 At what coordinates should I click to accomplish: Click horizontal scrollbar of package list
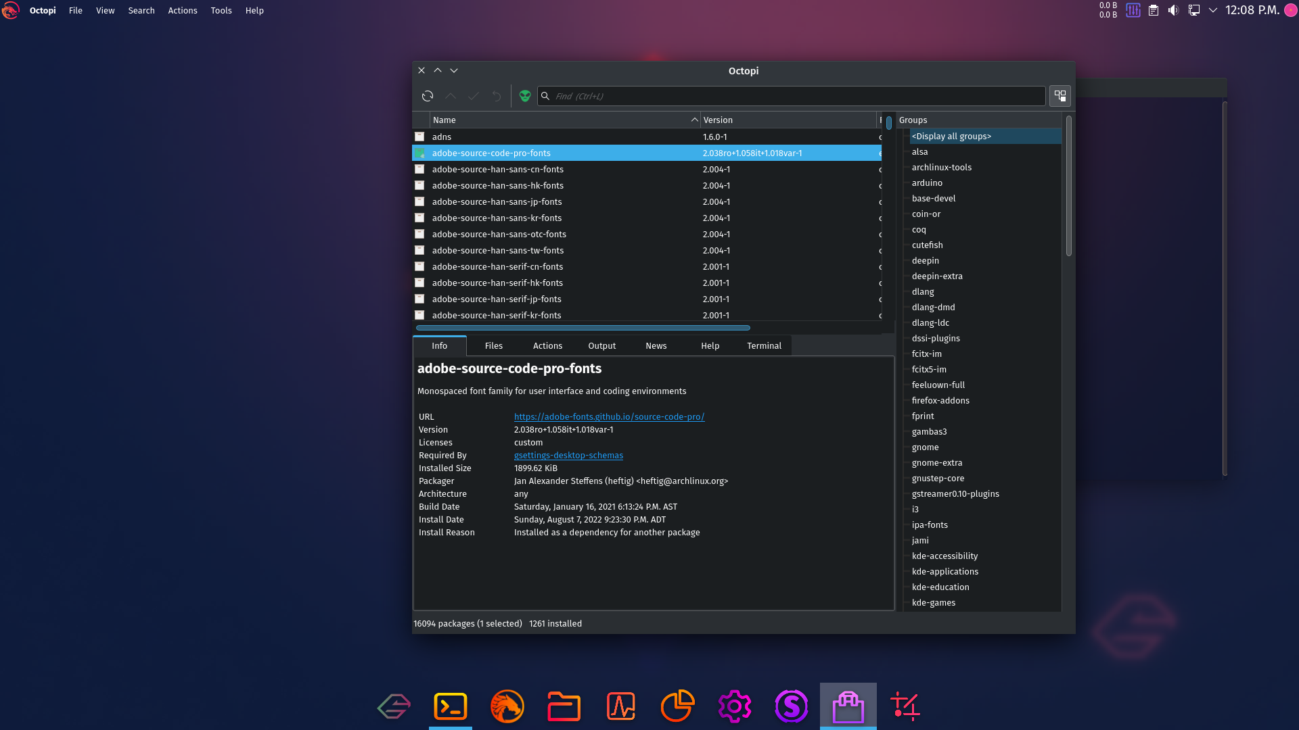coord(583,328)
